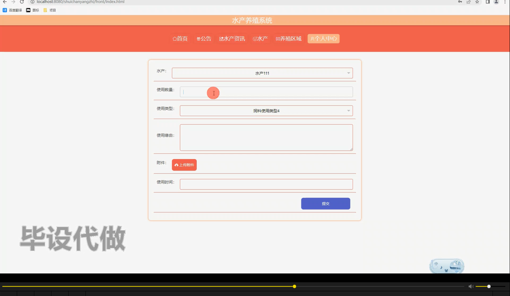Bookmark the page with the star icon
Viewport: 510px width, 296px height.
[x=477, y=2]
